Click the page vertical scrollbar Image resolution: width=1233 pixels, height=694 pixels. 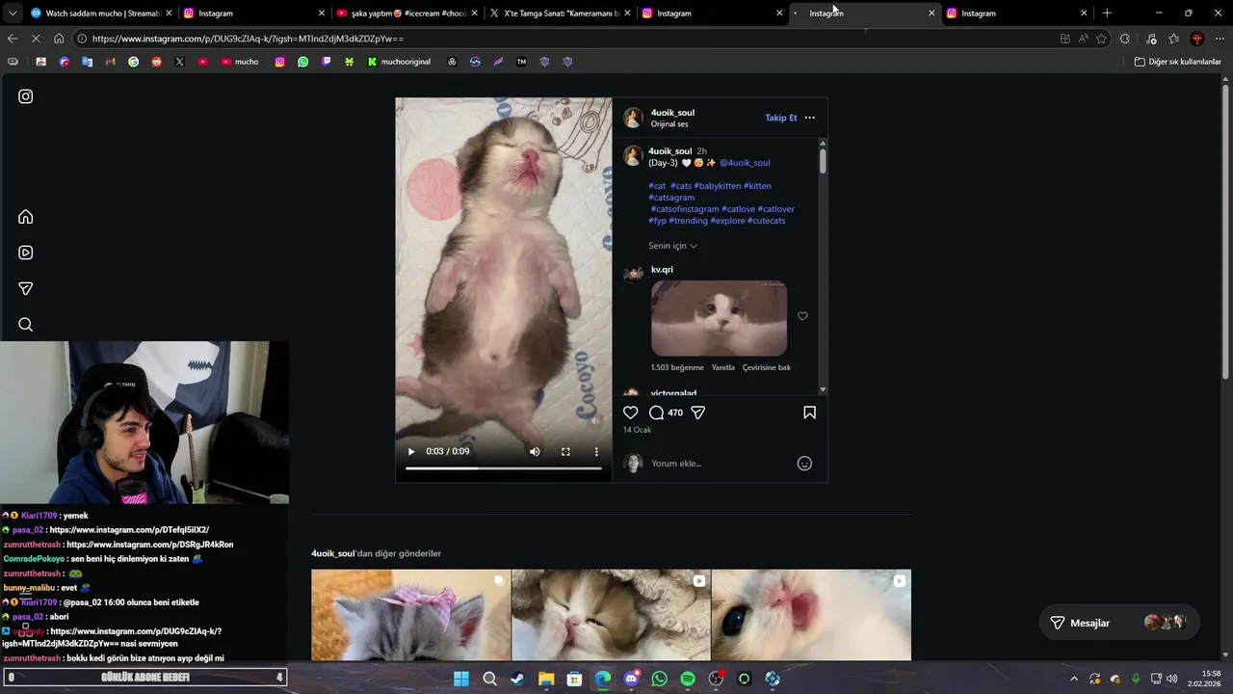coord(1225,231)
